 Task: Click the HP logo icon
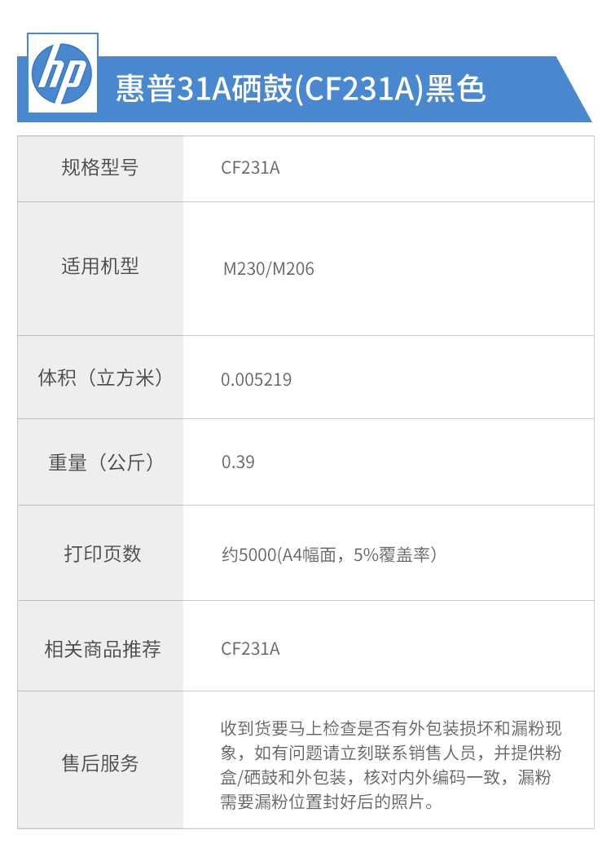63,73
